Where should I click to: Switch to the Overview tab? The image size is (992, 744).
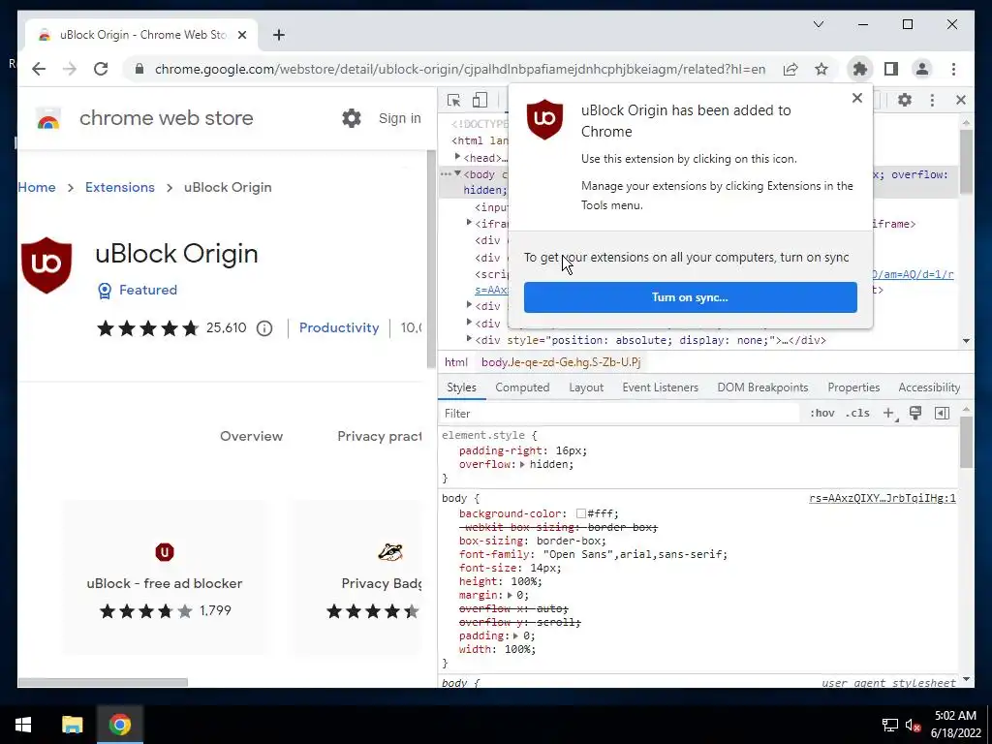[251, 436]
